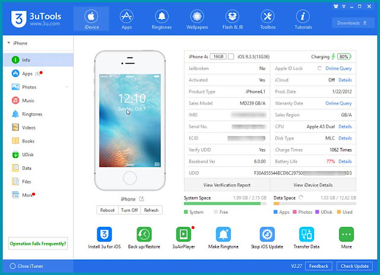Click the Reboot button
This screenshot has height=275, width=380.
(107, 210)
